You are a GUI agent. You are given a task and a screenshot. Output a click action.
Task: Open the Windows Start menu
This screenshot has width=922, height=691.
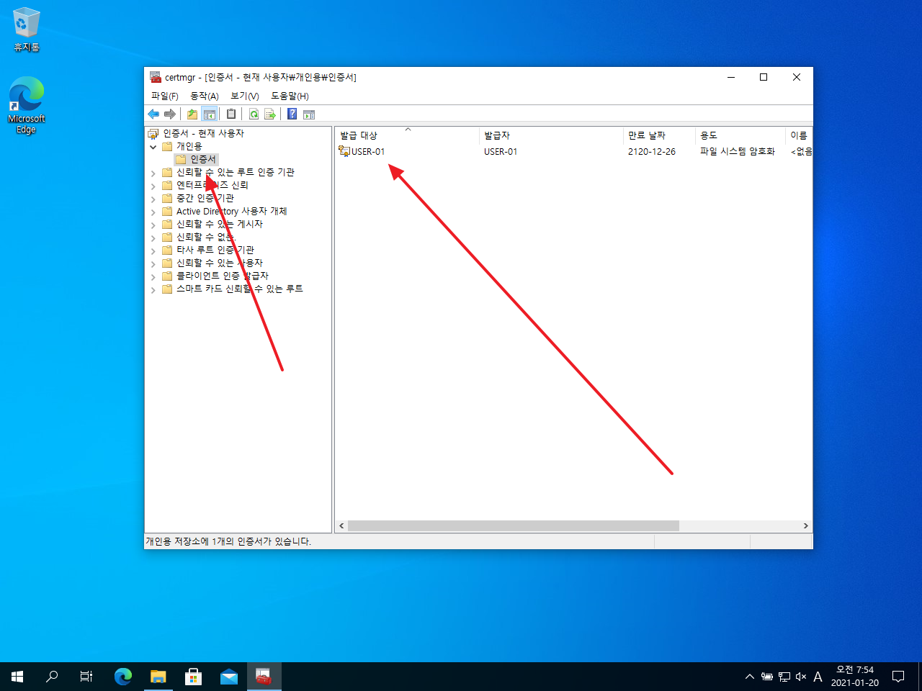[17, 677]
